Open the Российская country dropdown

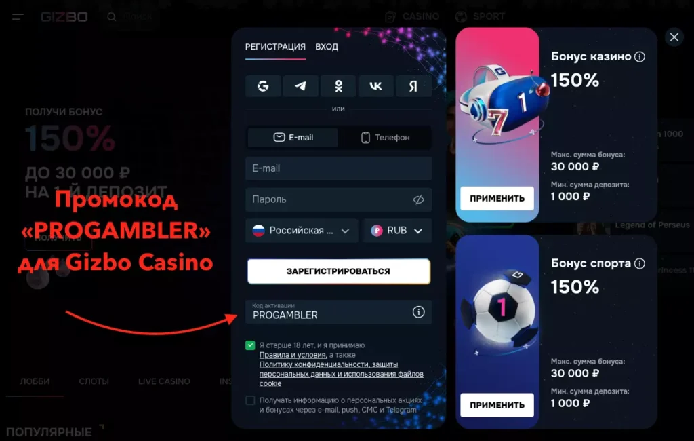tap(302, 231)
